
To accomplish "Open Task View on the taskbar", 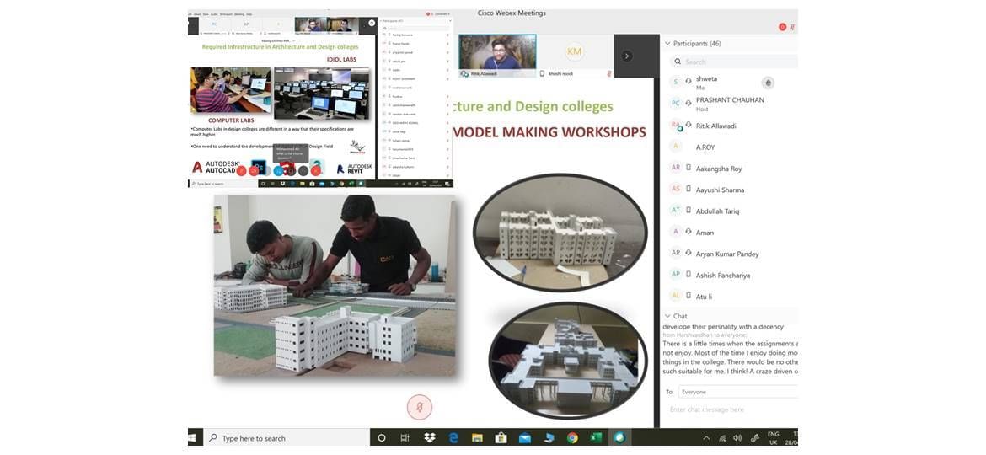I will click(x=405, y=438).
